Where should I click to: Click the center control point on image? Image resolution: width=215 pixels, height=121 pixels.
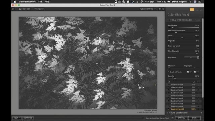[97, 64]
